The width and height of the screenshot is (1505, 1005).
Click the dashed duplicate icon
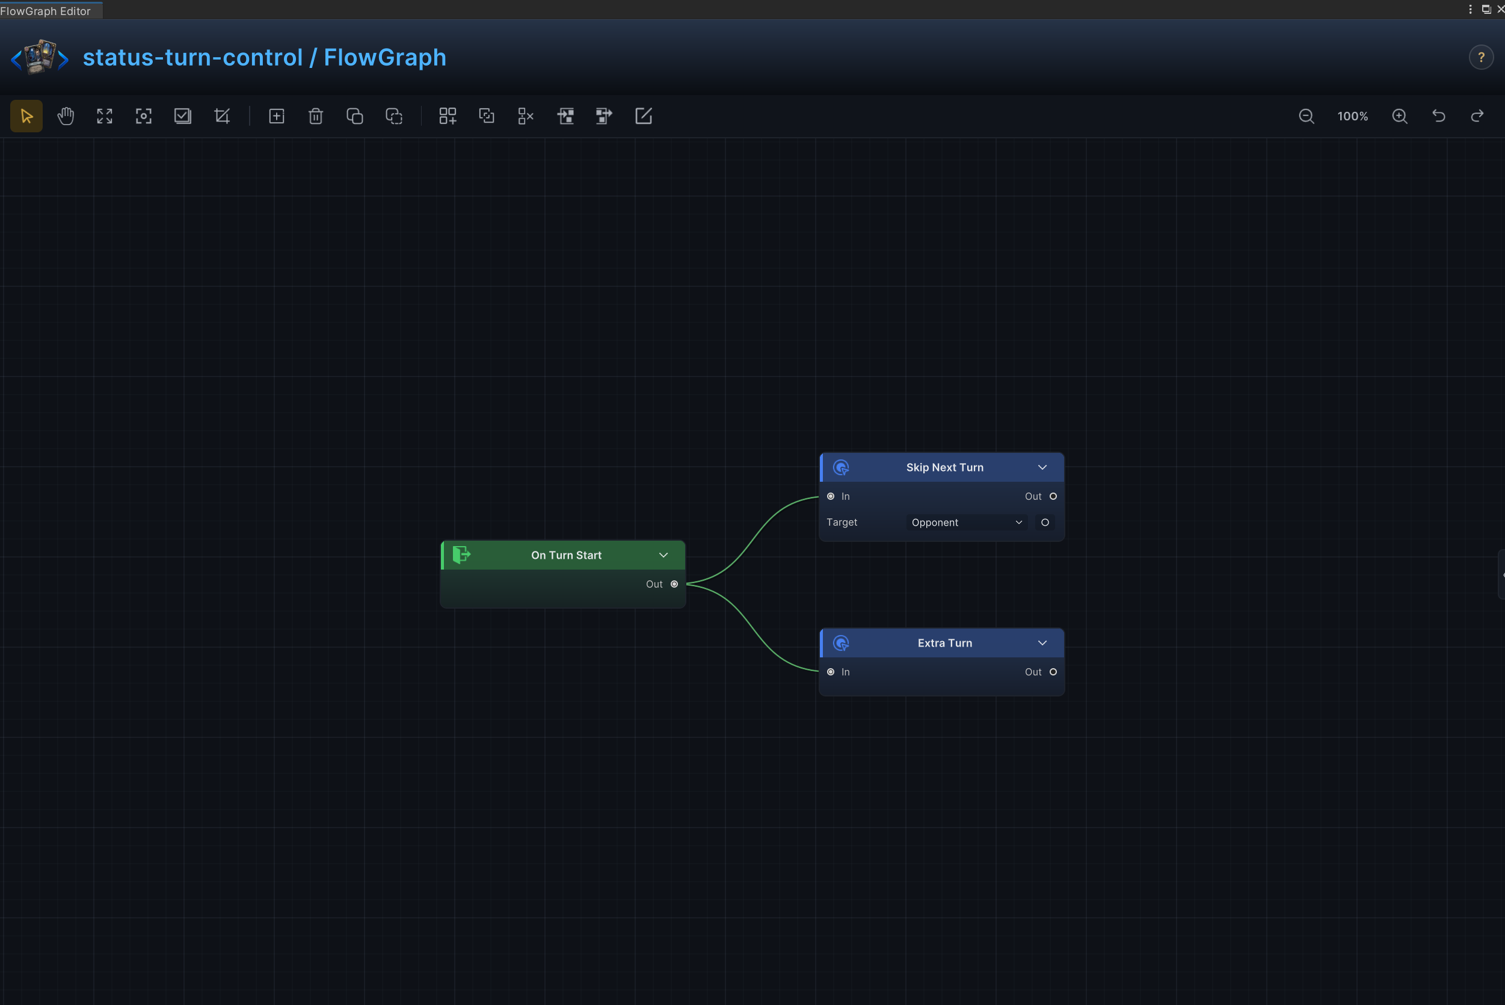tap(393, 116)
